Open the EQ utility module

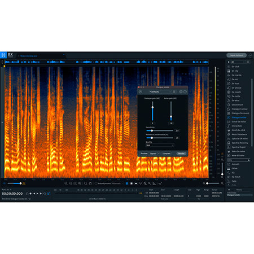coord(231,173)
